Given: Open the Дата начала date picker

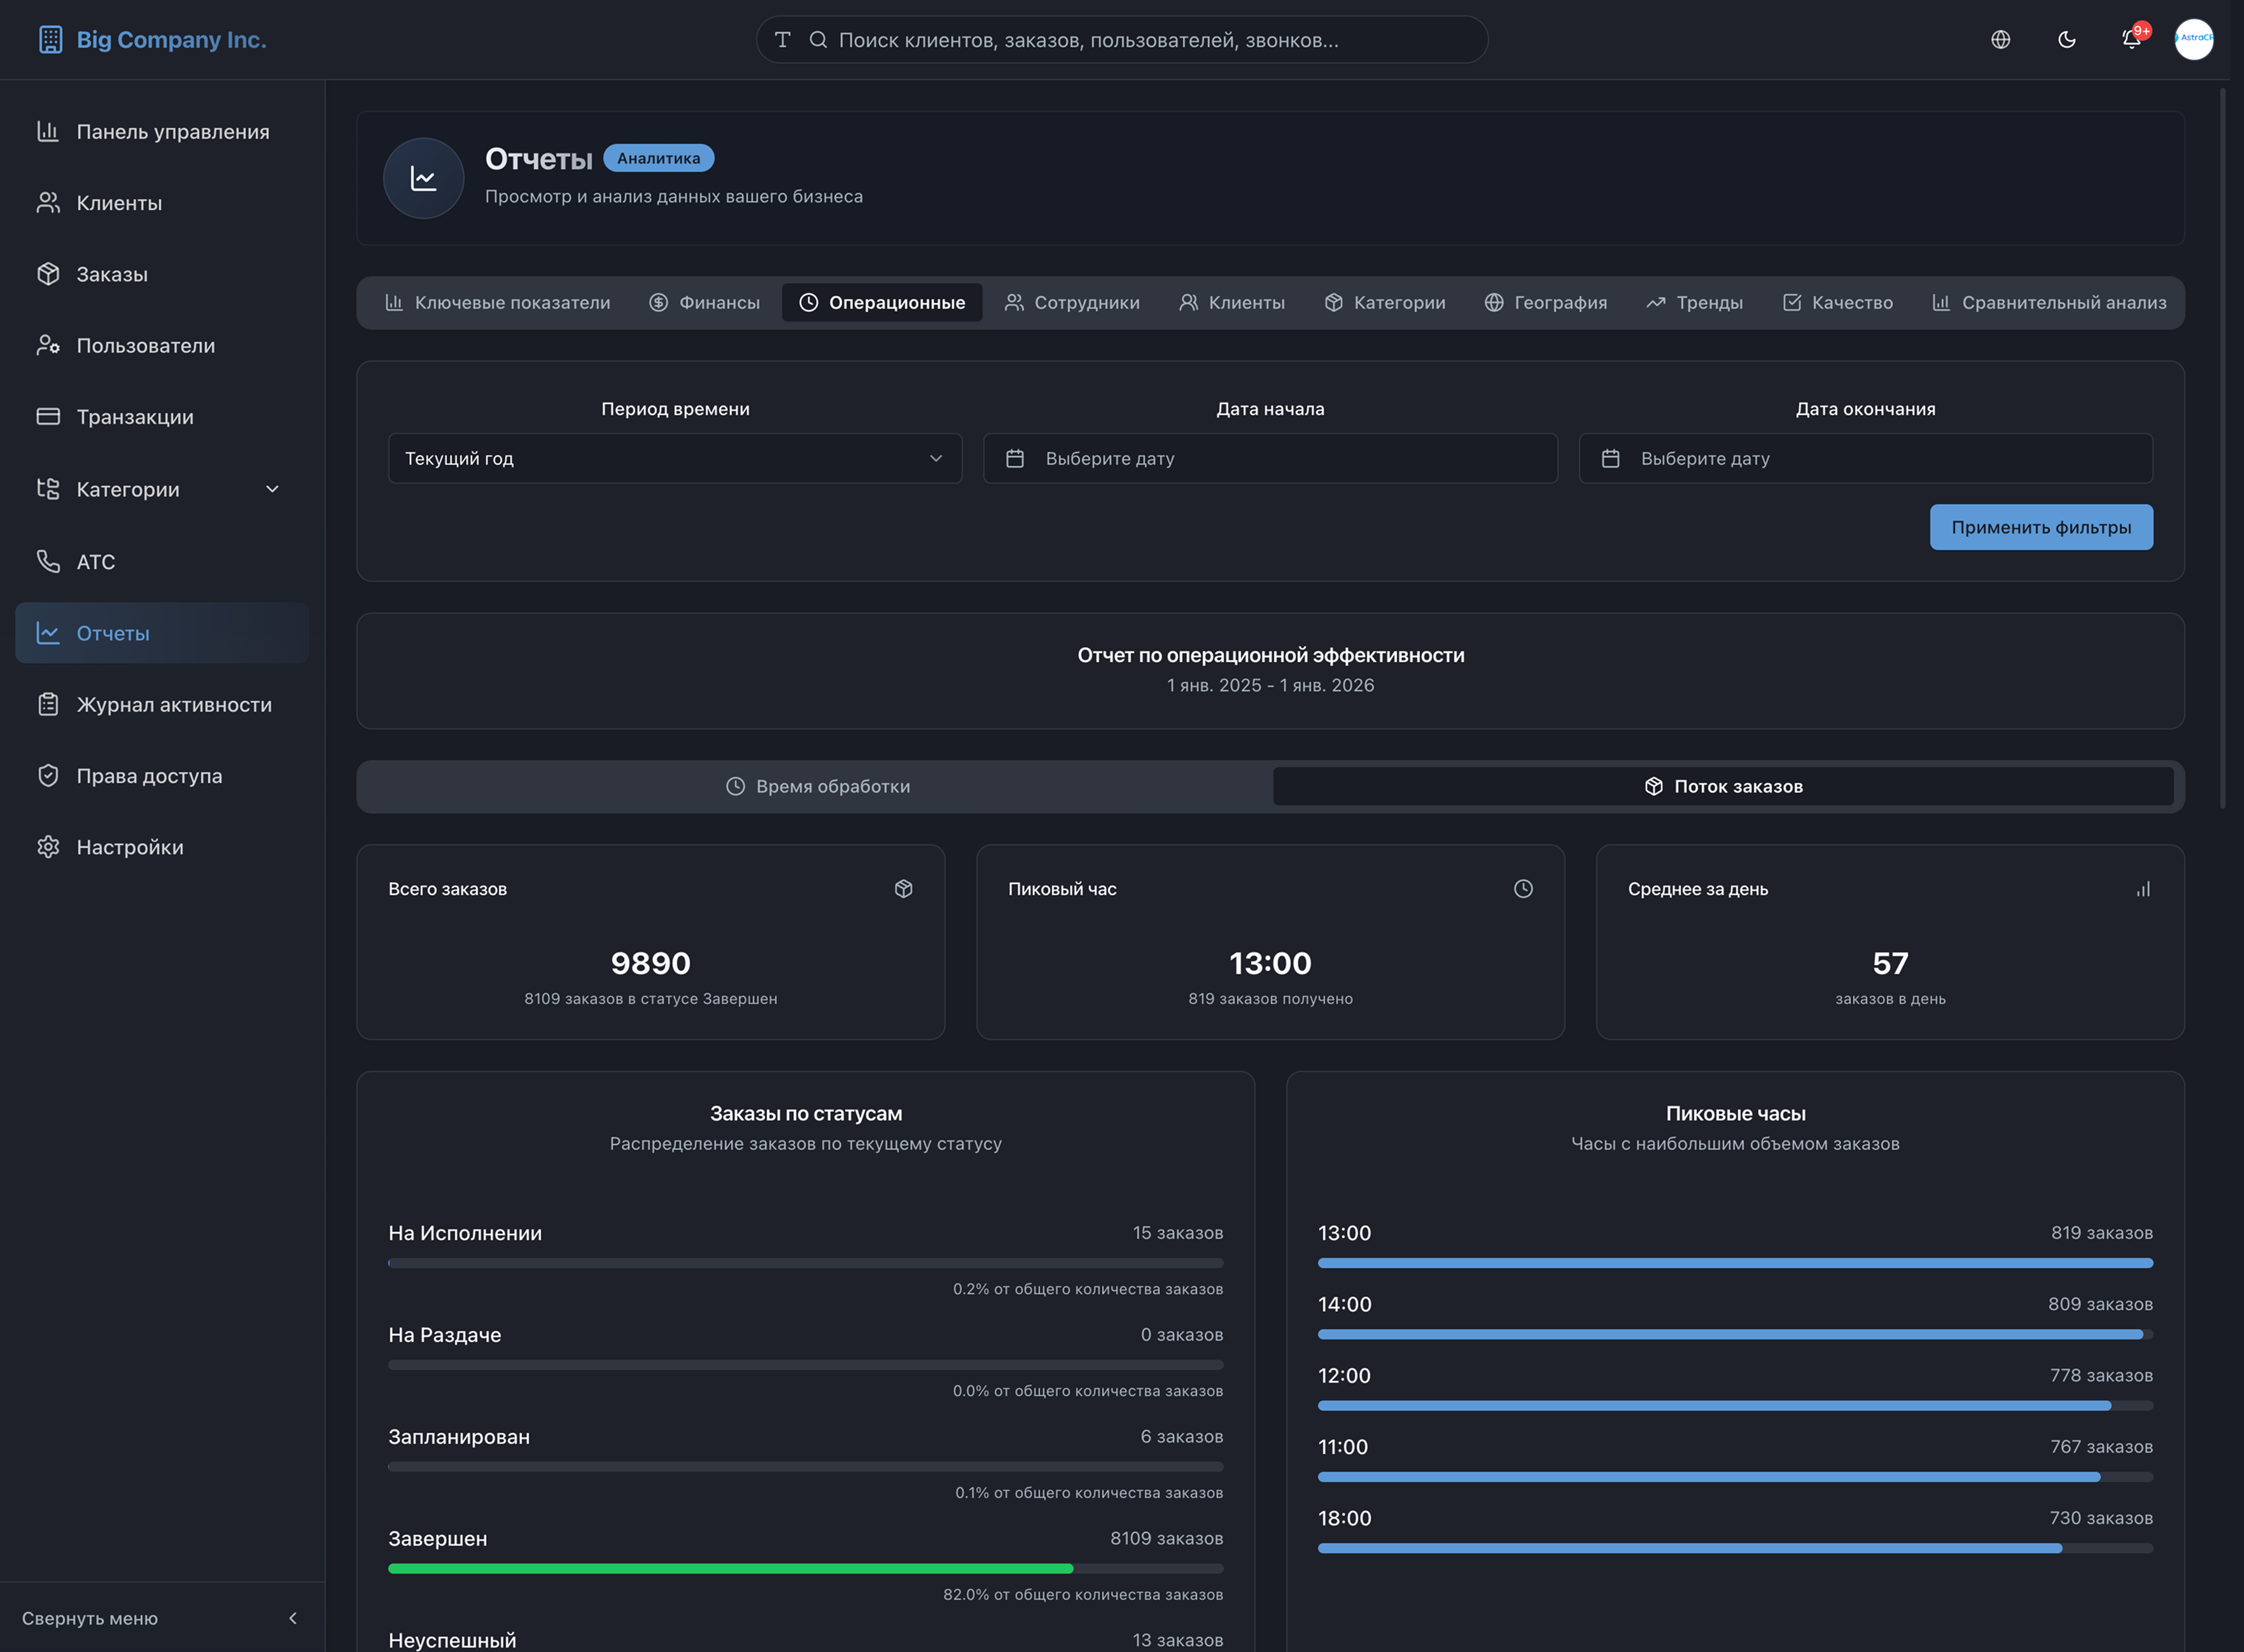Looking at the screenshot, I should coord(1270,458).
